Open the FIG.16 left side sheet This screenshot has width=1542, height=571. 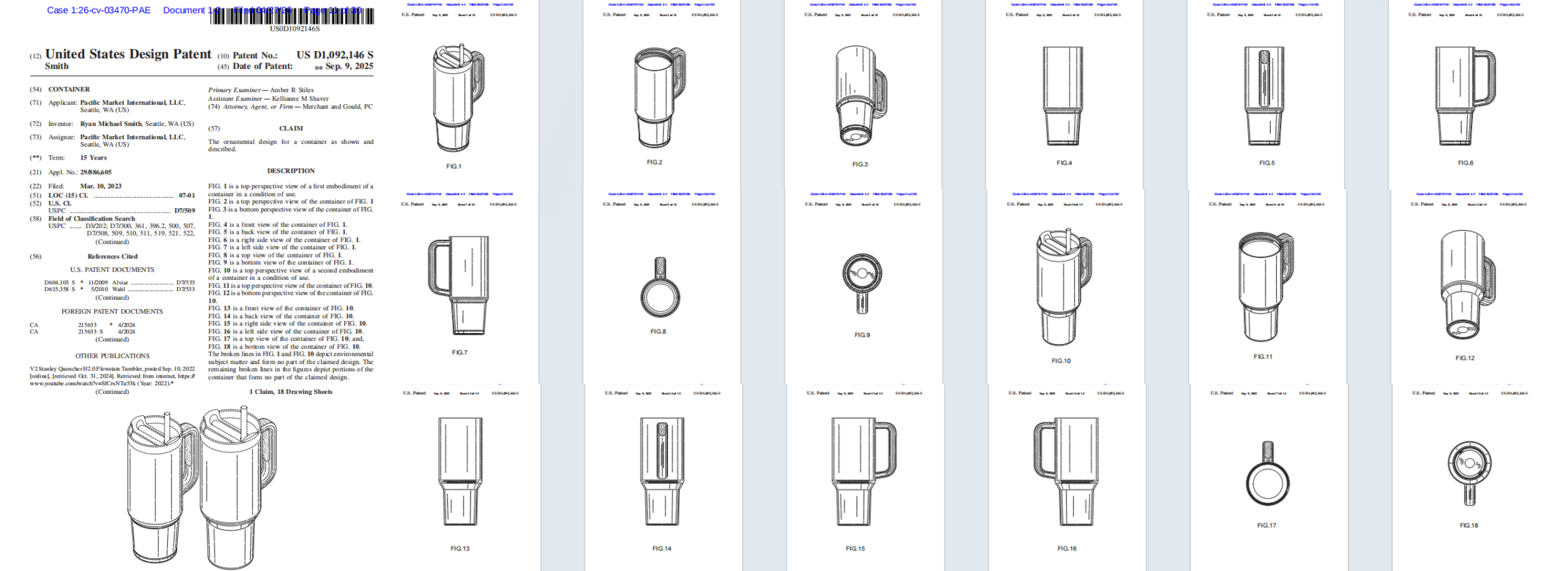coord(1067,477)
